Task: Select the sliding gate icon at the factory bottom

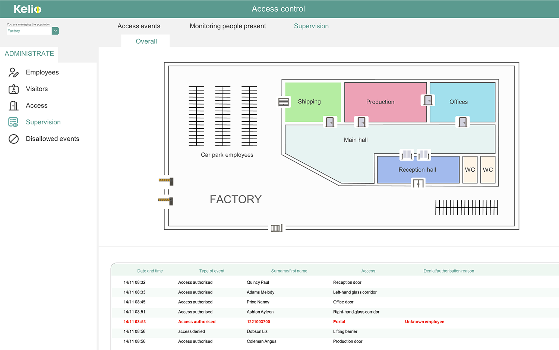Action: coord(276,227)
